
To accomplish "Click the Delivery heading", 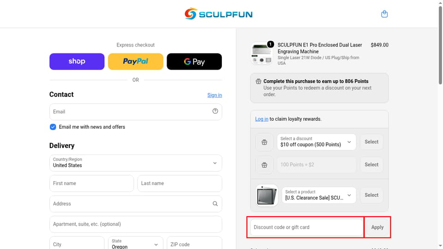I will coord(62,146).
